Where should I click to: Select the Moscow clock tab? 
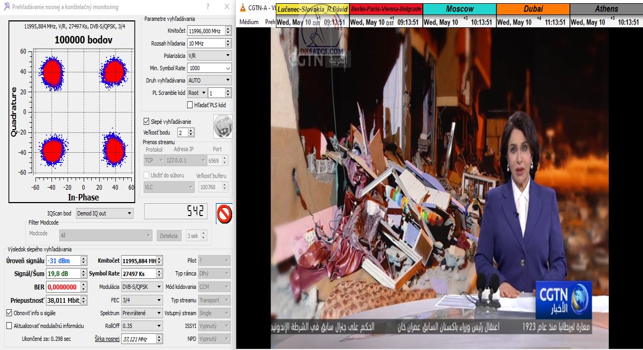tap(459, 9)
